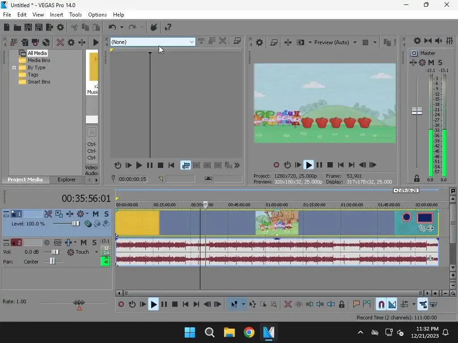458x343 pixels.
Task: Switch to the Explorer tab
Action: pyautogui.click(x=67, y=180)
